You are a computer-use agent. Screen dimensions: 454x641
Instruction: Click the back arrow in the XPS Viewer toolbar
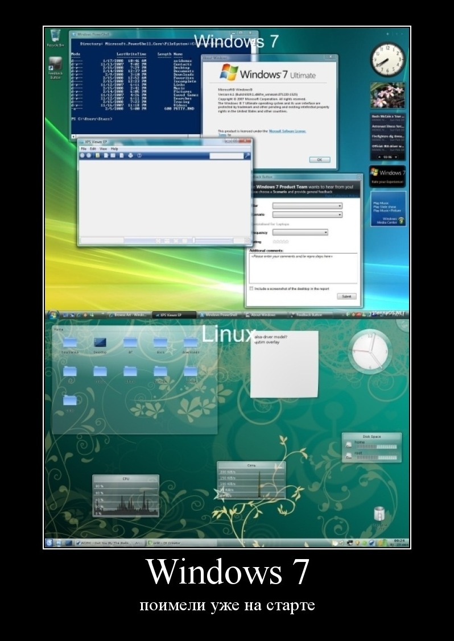tap(82, 155)
